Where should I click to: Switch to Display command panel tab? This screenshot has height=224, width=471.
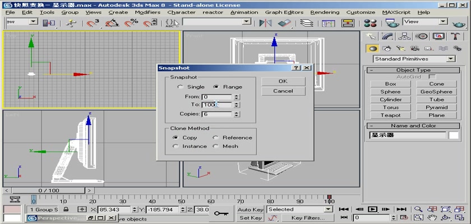[438, 36]
